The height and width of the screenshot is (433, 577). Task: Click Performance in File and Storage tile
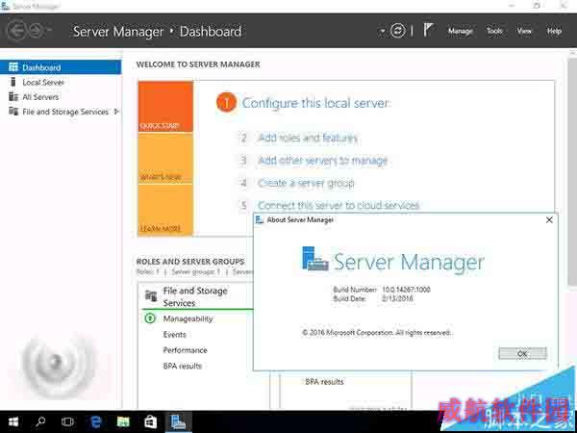[185, 350]
